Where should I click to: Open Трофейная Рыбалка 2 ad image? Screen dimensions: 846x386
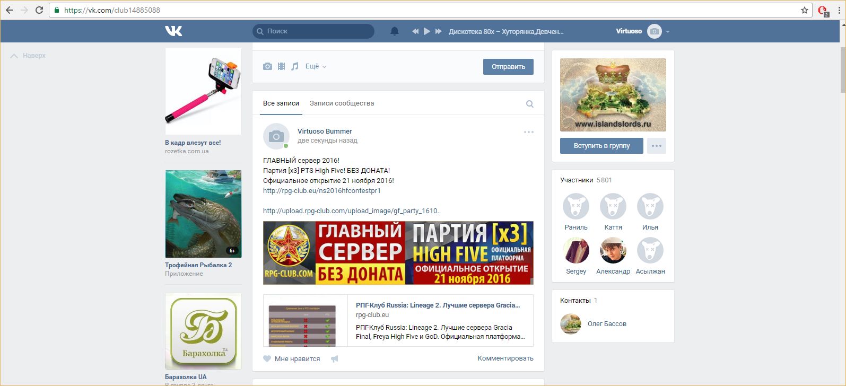[x=203, y=214]
